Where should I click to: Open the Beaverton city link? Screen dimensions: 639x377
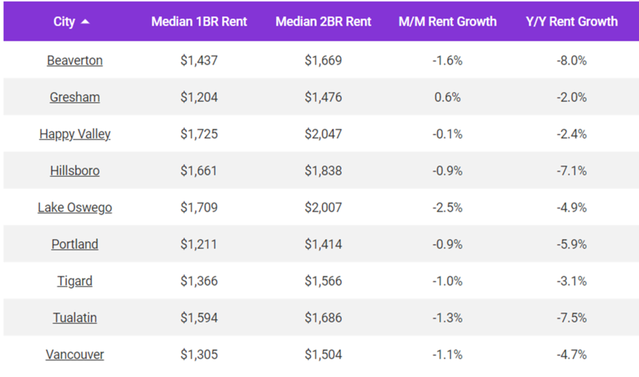point(74,60)
